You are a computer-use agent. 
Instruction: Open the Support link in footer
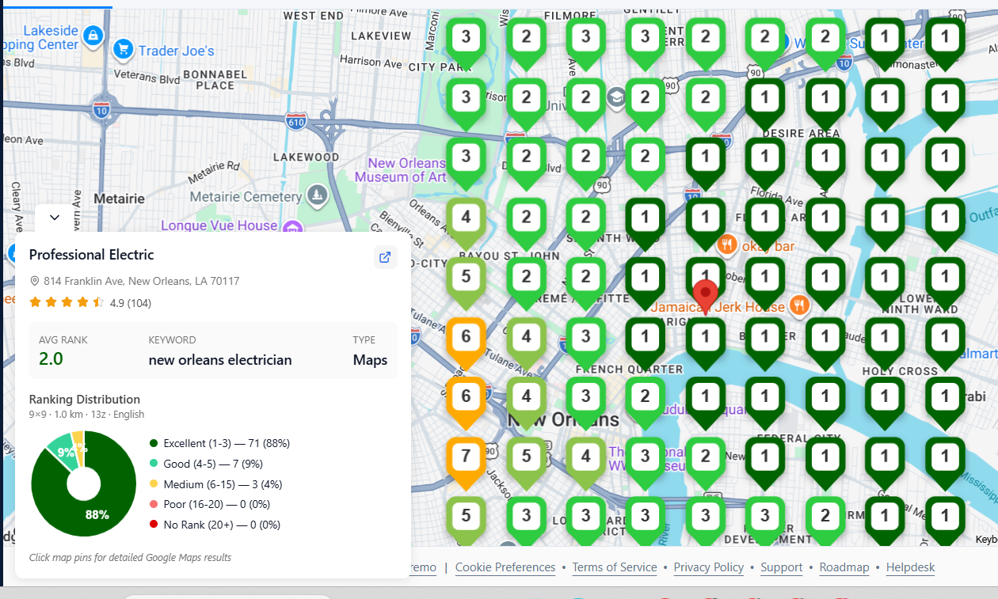782,567
